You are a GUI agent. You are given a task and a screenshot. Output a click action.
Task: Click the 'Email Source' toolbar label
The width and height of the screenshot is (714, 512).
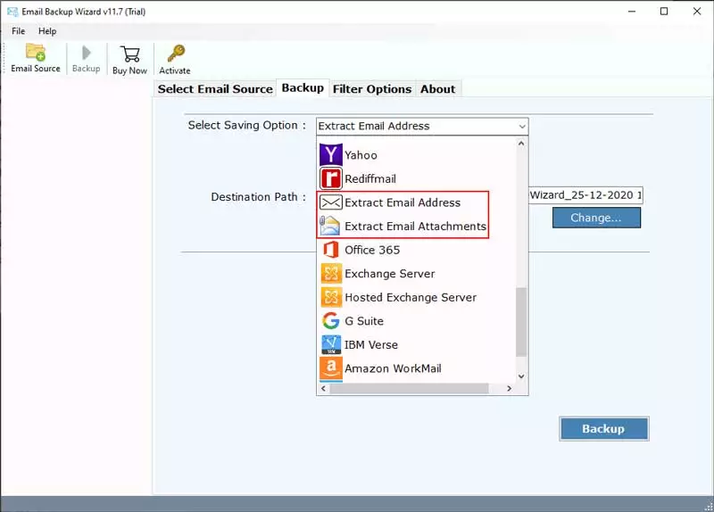point(36,69)
